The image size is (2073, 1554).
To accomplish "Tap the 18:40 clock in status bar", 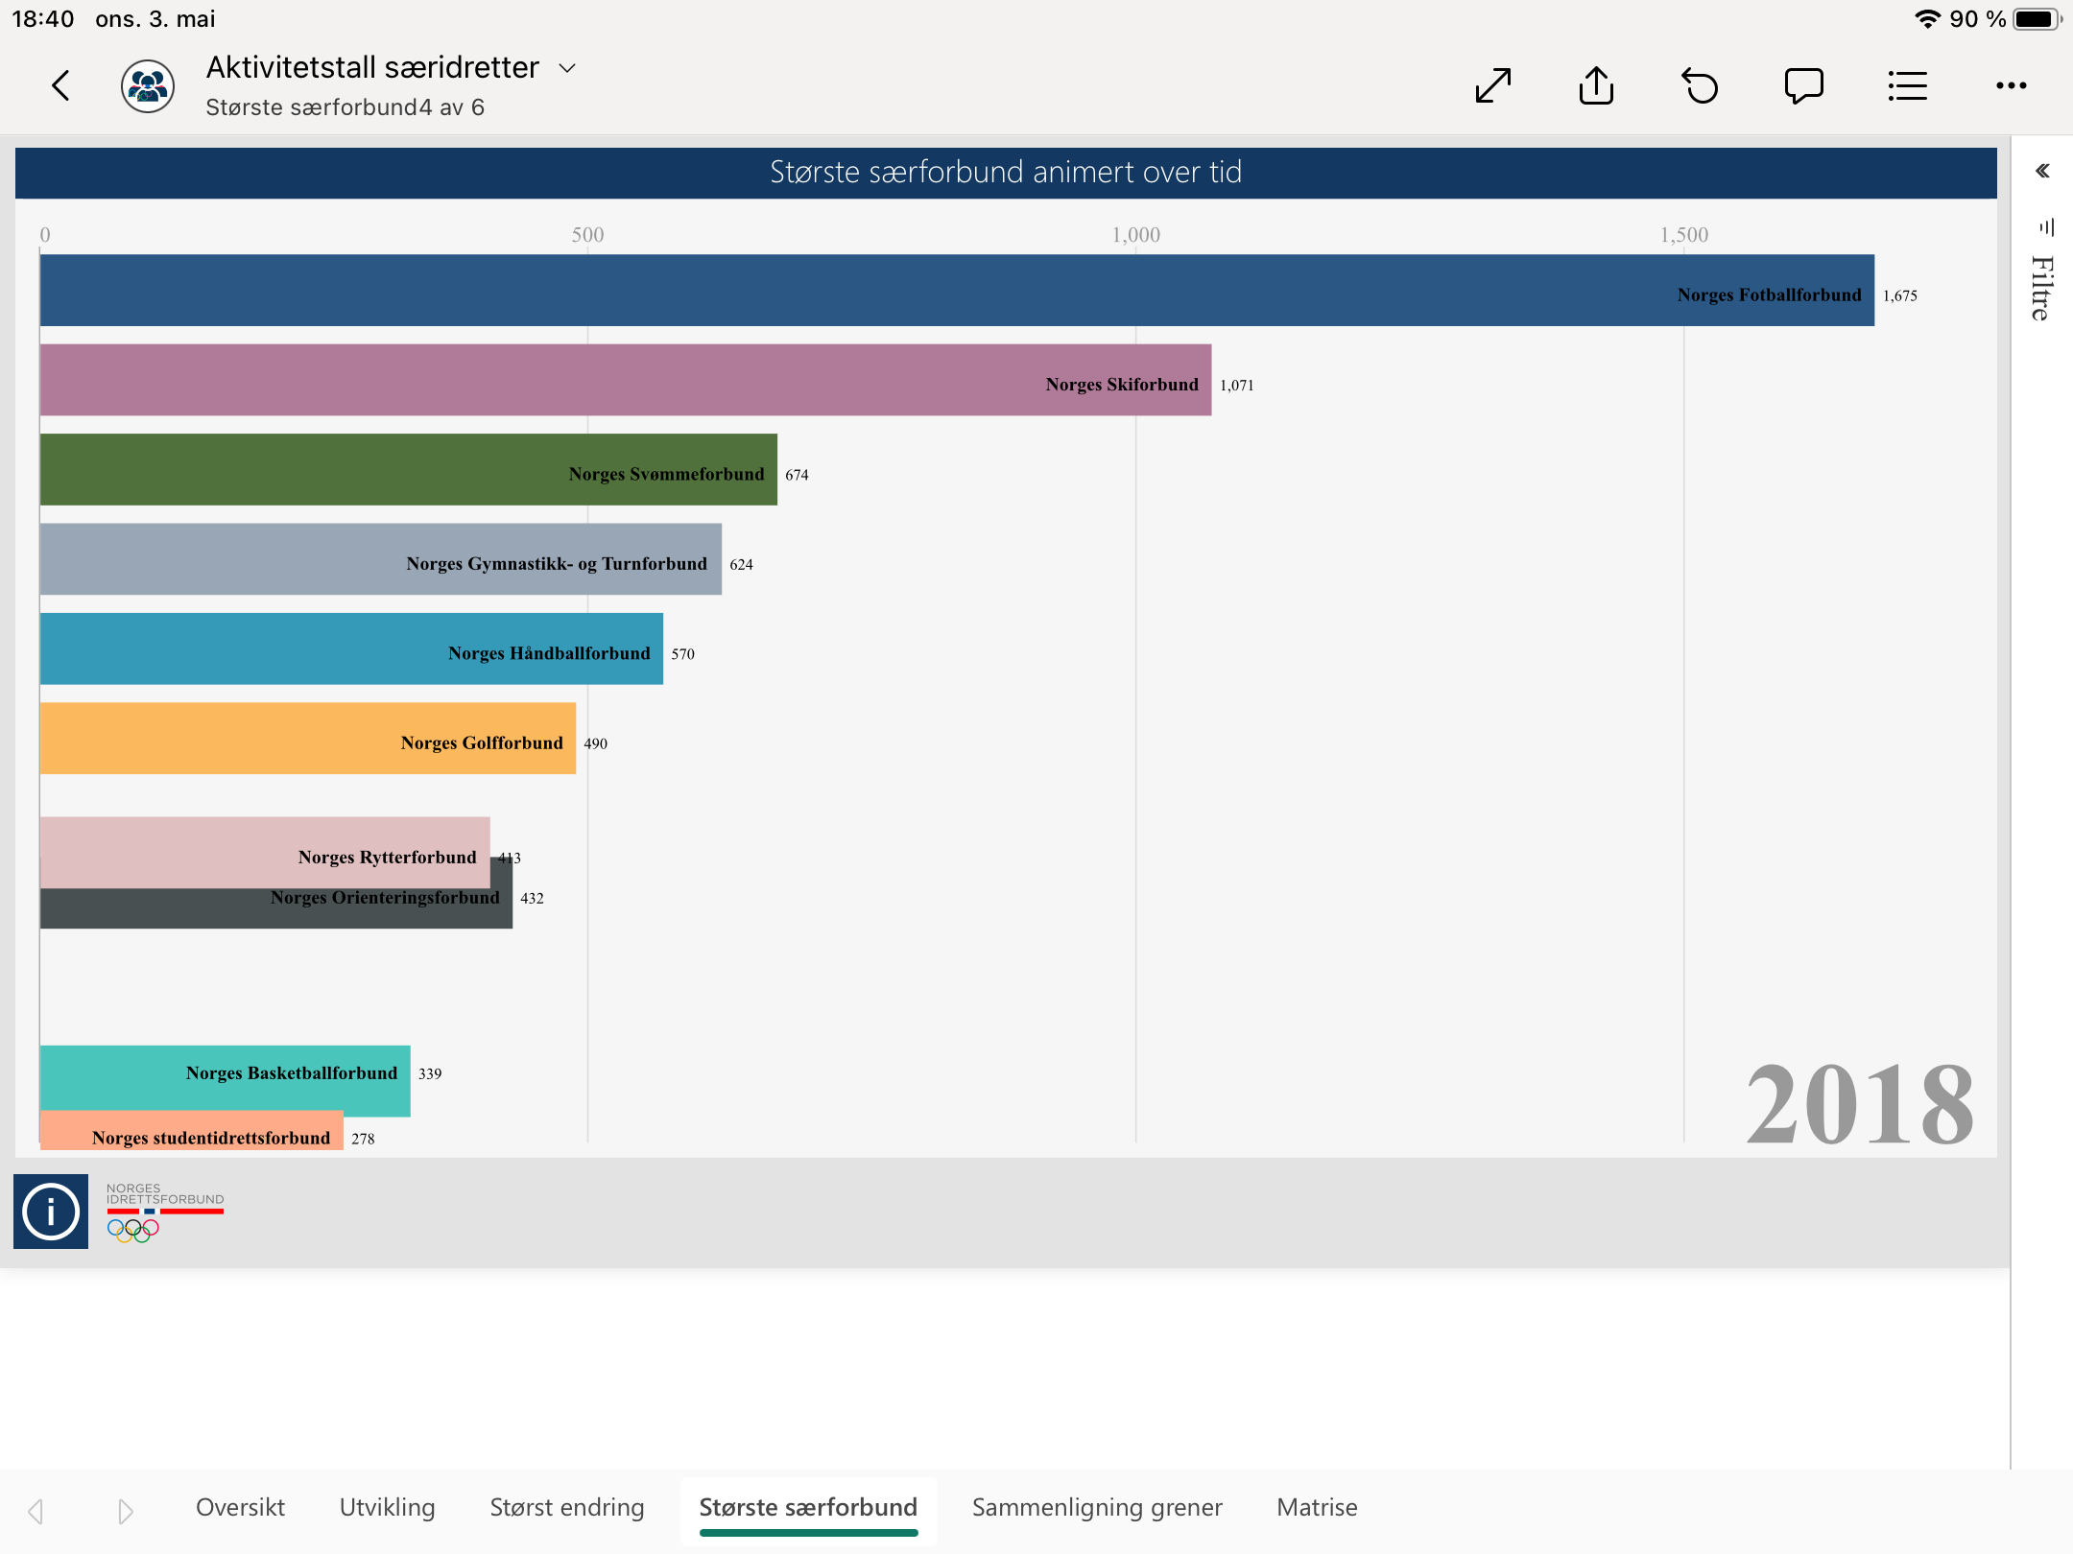I will pos(43,19).
